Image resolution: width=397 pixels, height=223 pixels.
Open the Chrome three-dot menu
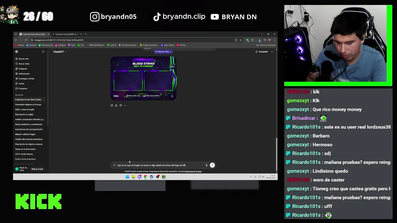point(274,40)
